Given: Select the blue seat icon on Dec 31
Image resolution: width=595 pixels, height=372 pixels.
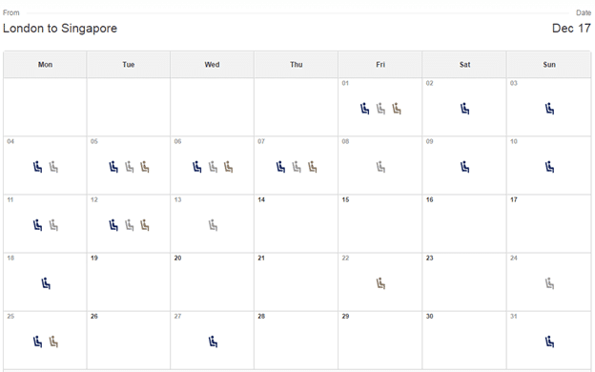Looking at the screenshot, I should coord(549,341).
